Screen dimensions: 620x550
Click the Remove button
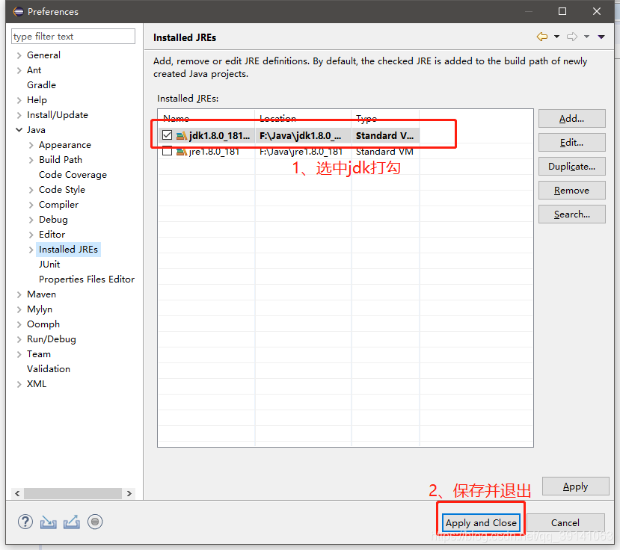coord(571,191)
